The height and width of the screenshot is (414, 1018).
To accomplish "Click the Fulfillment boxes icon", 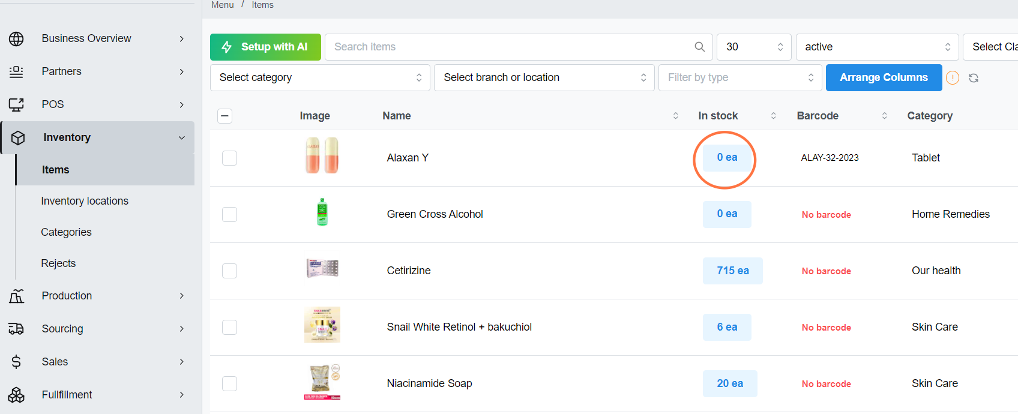I will 16,395.
